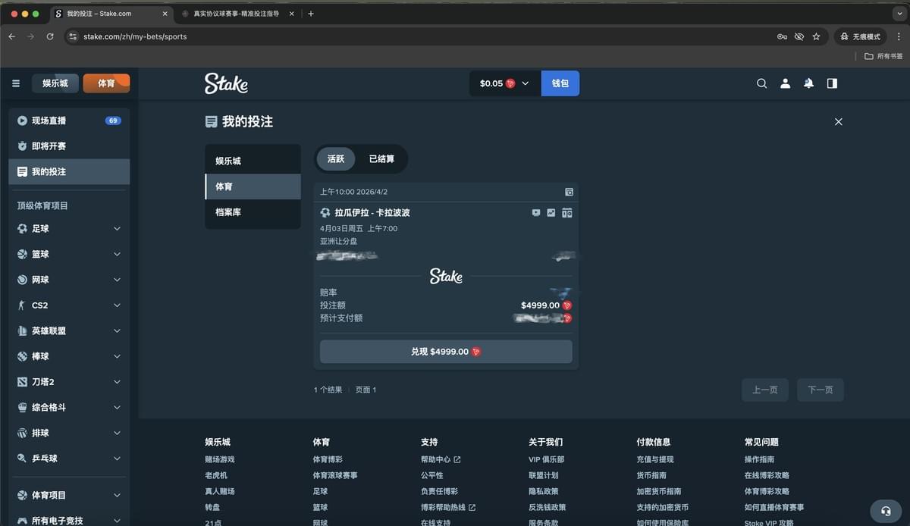Click the 兑现 $4999.00 cash out button
The height and width of the screenshot is (526, 910).
click(x=446, y=352)
